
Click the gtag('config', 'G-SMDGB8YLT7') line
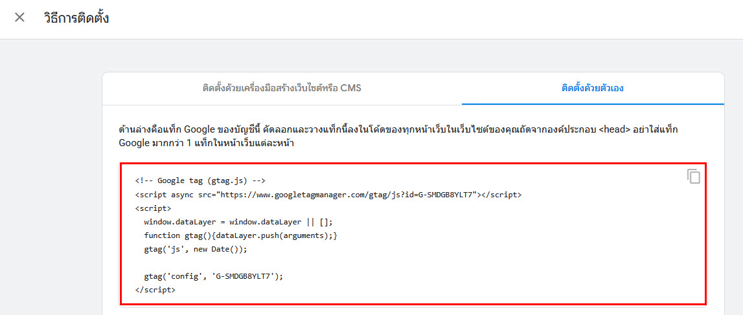click(x=213, y=277)
